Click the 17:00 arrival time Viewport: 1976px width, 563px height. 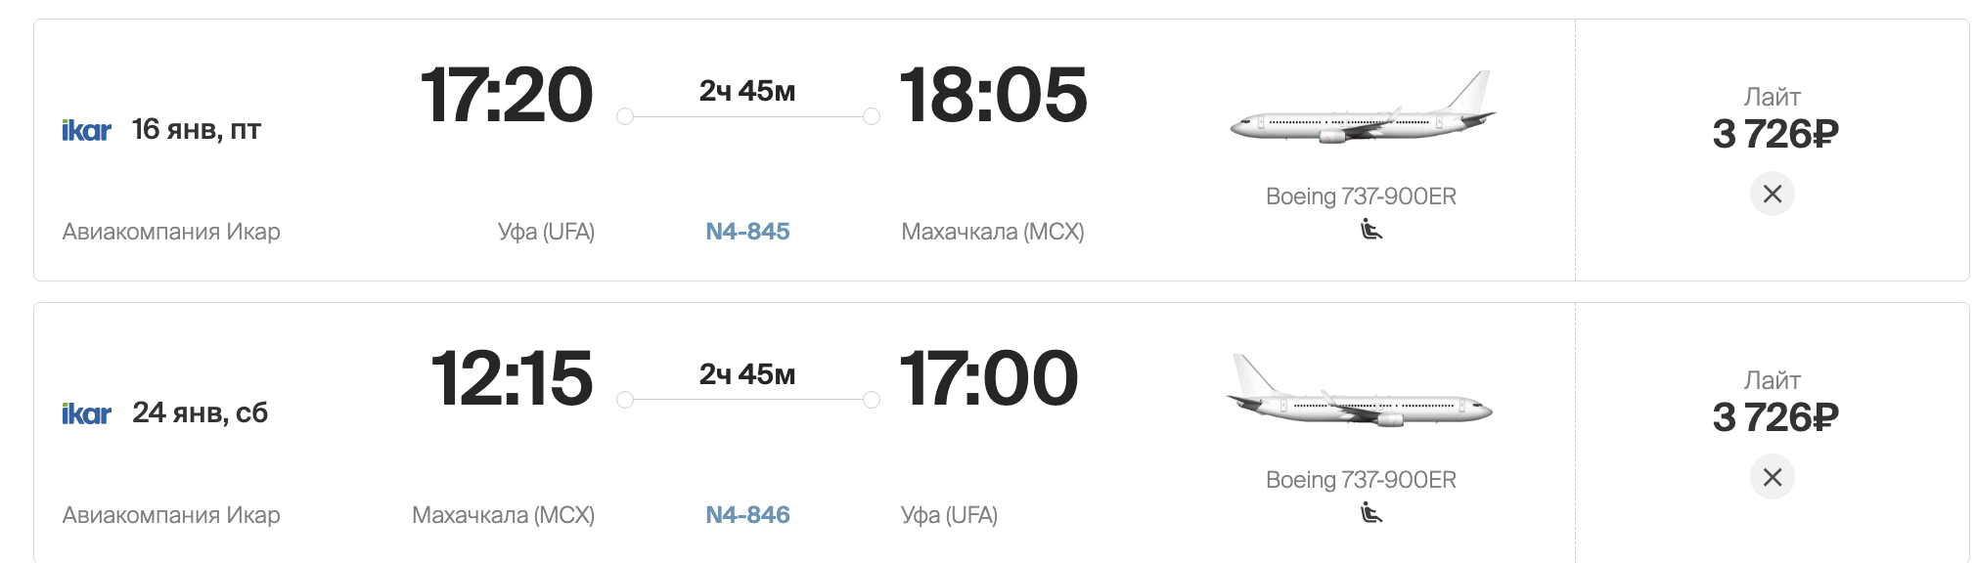(x=988, y=378)
